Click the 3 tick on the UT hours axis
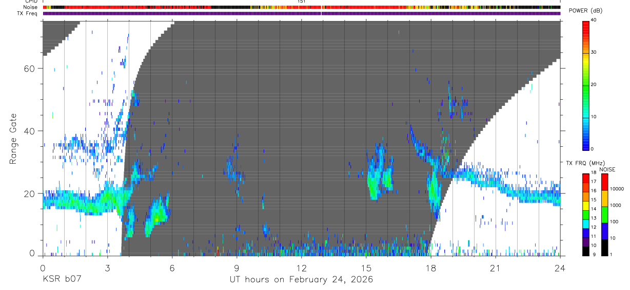 pos(107,267)
